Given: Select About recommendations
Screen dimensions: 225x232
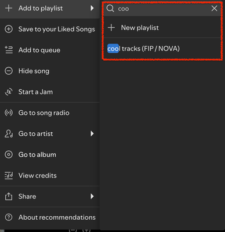Looking at the screenshot, I should [50, 217].
